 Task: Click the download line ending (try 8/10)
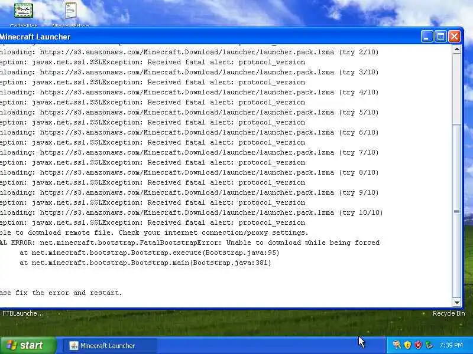[189, 172]
